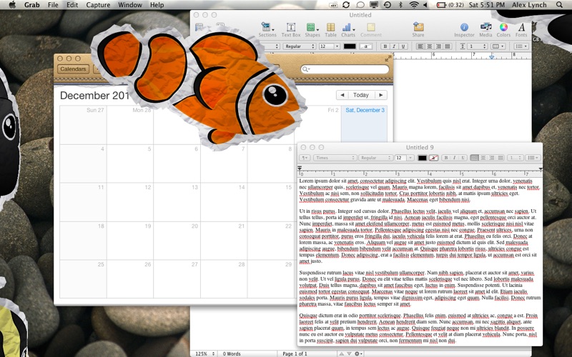Image resolution: width=572 pixels, height=357 pixels.
Task: Expand the Charts dropdown in Pages toolbar
Action: click(348, 30)
